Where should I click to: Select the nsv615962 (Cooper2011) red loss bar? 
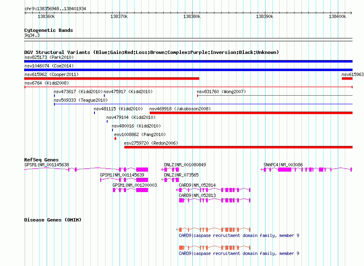112,78
